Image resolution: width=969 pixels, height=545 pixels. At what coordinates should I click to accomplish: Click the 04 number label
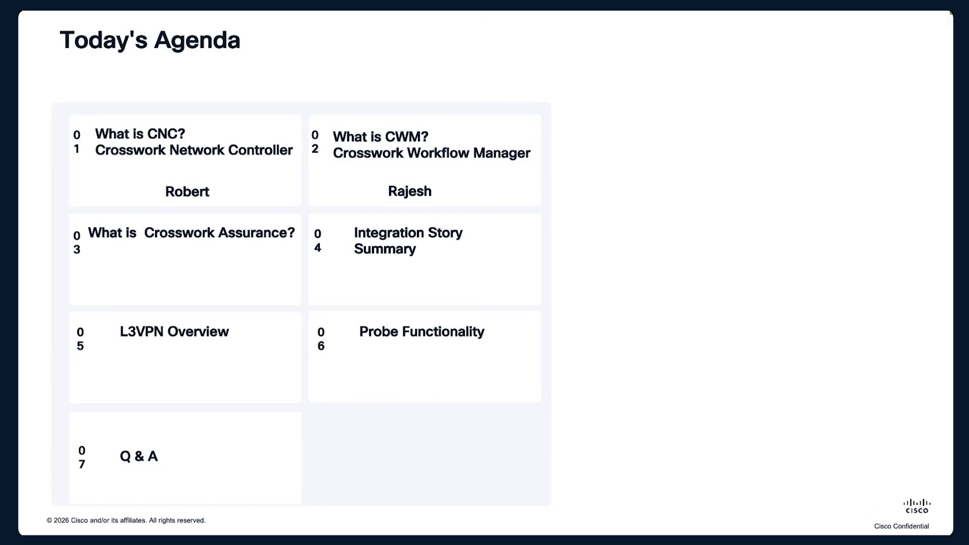(x=317, y=241)
